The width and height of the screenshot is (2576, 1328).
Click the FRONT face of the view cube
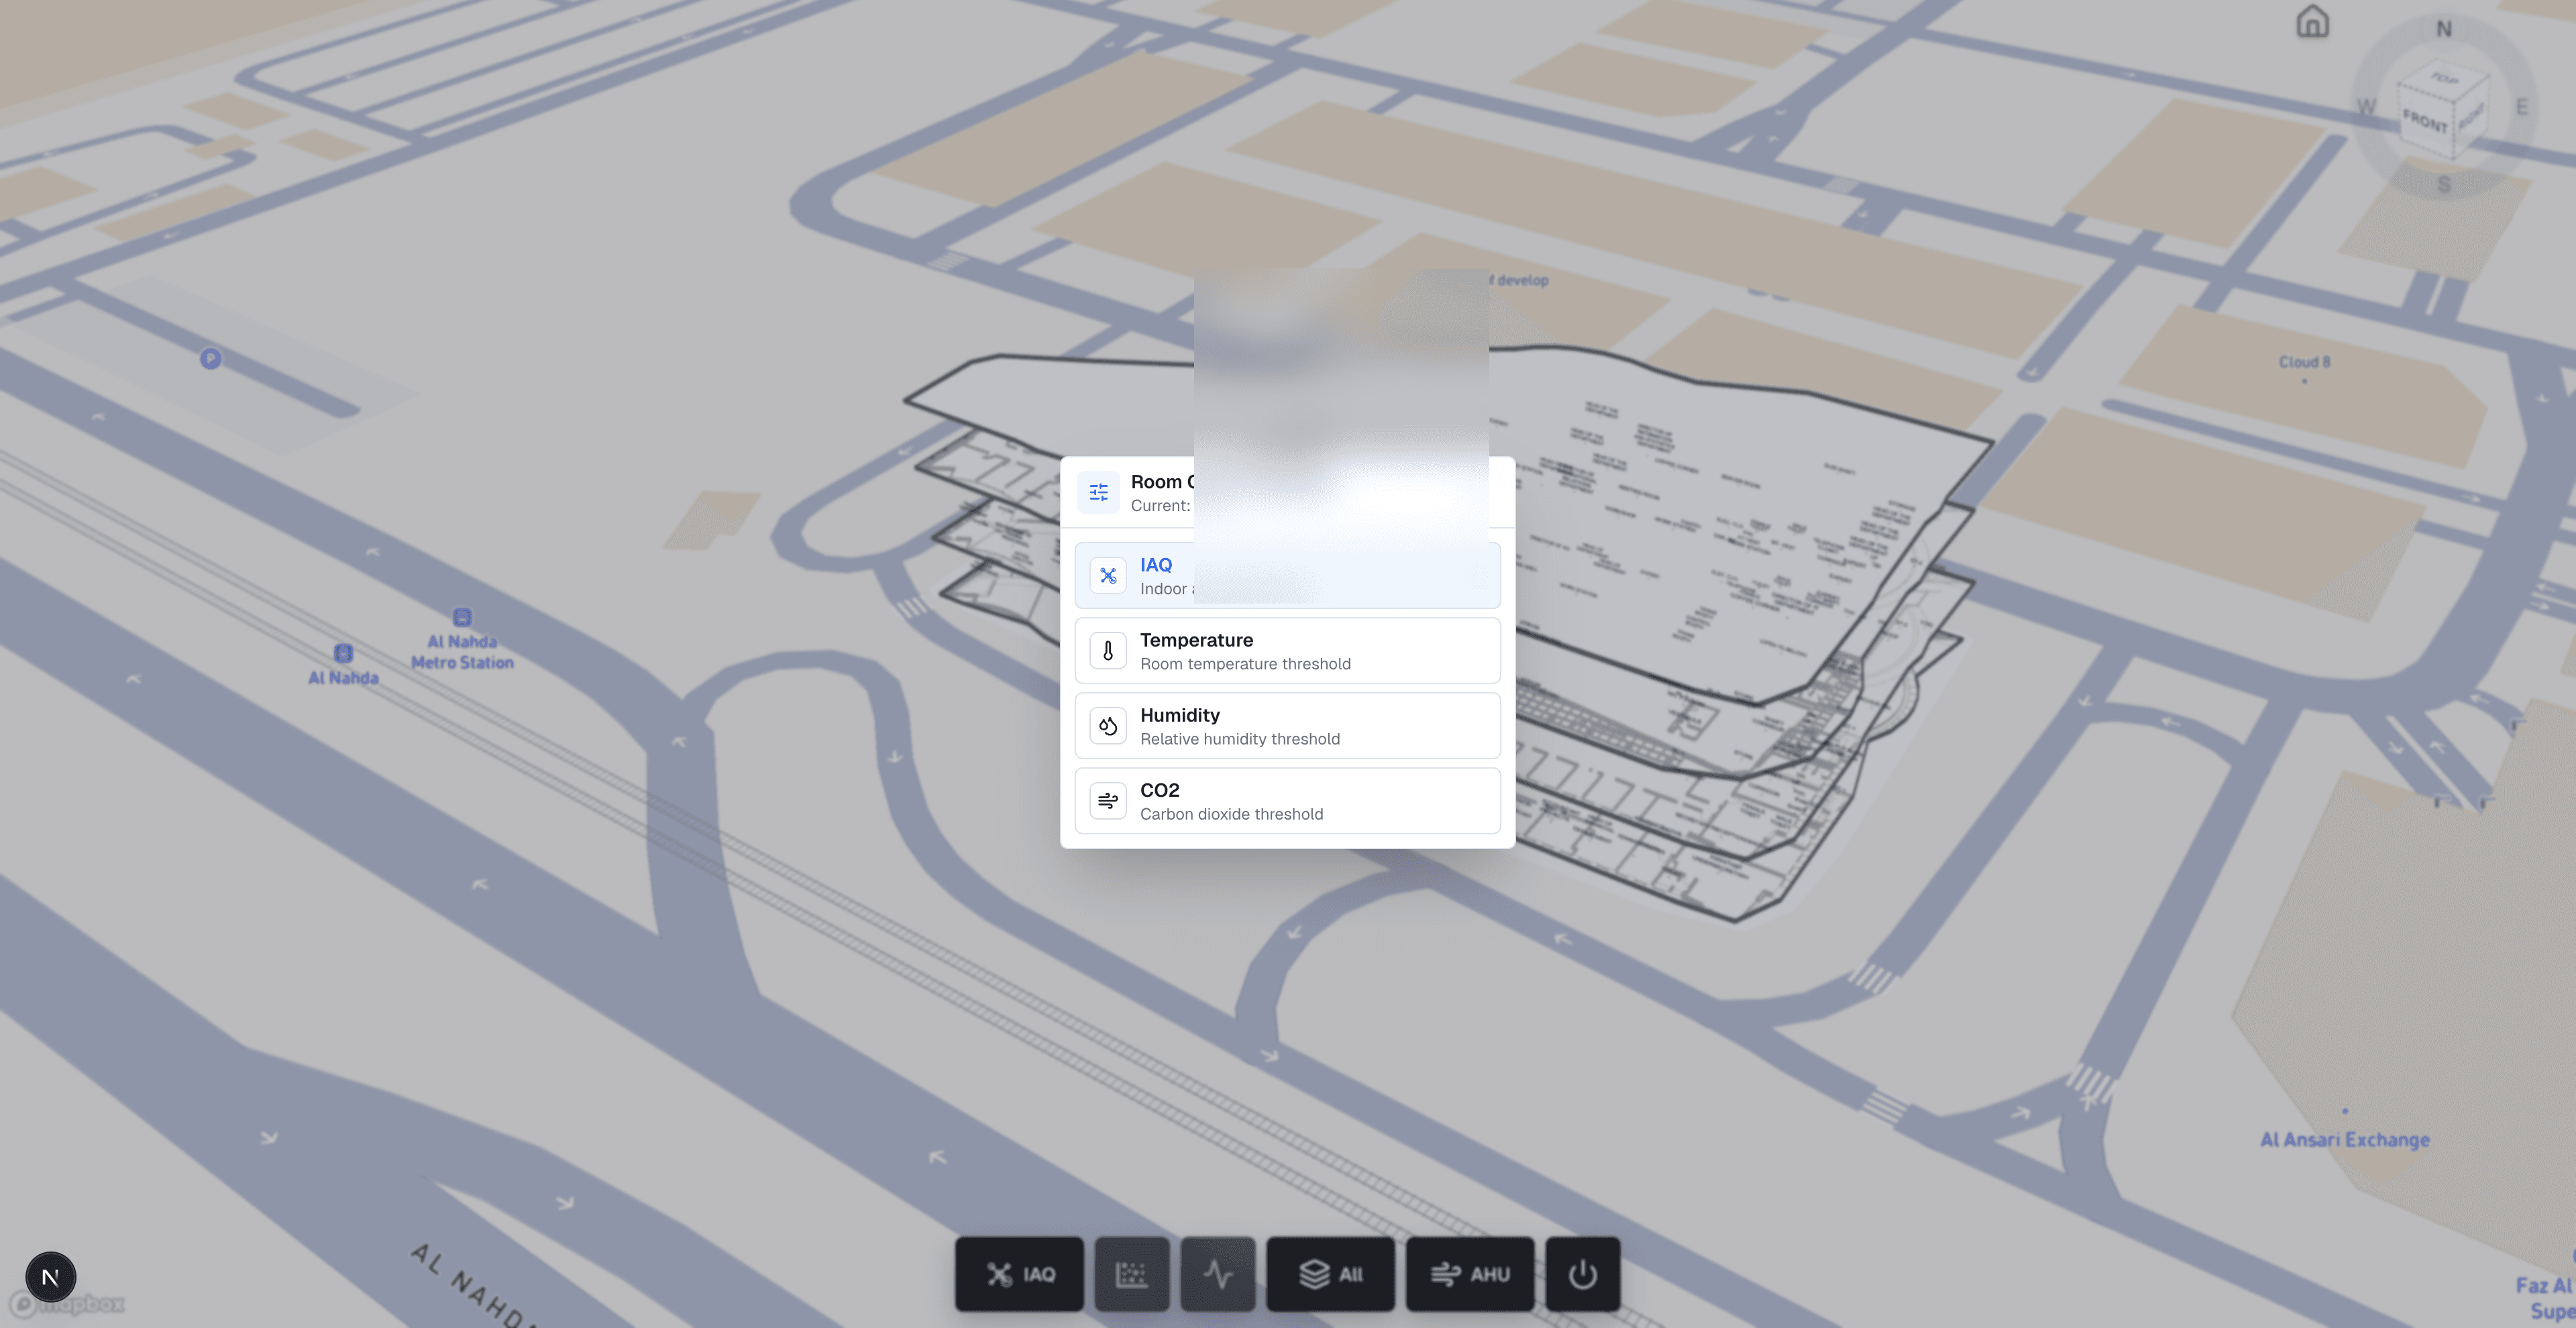coord(2425,122)
